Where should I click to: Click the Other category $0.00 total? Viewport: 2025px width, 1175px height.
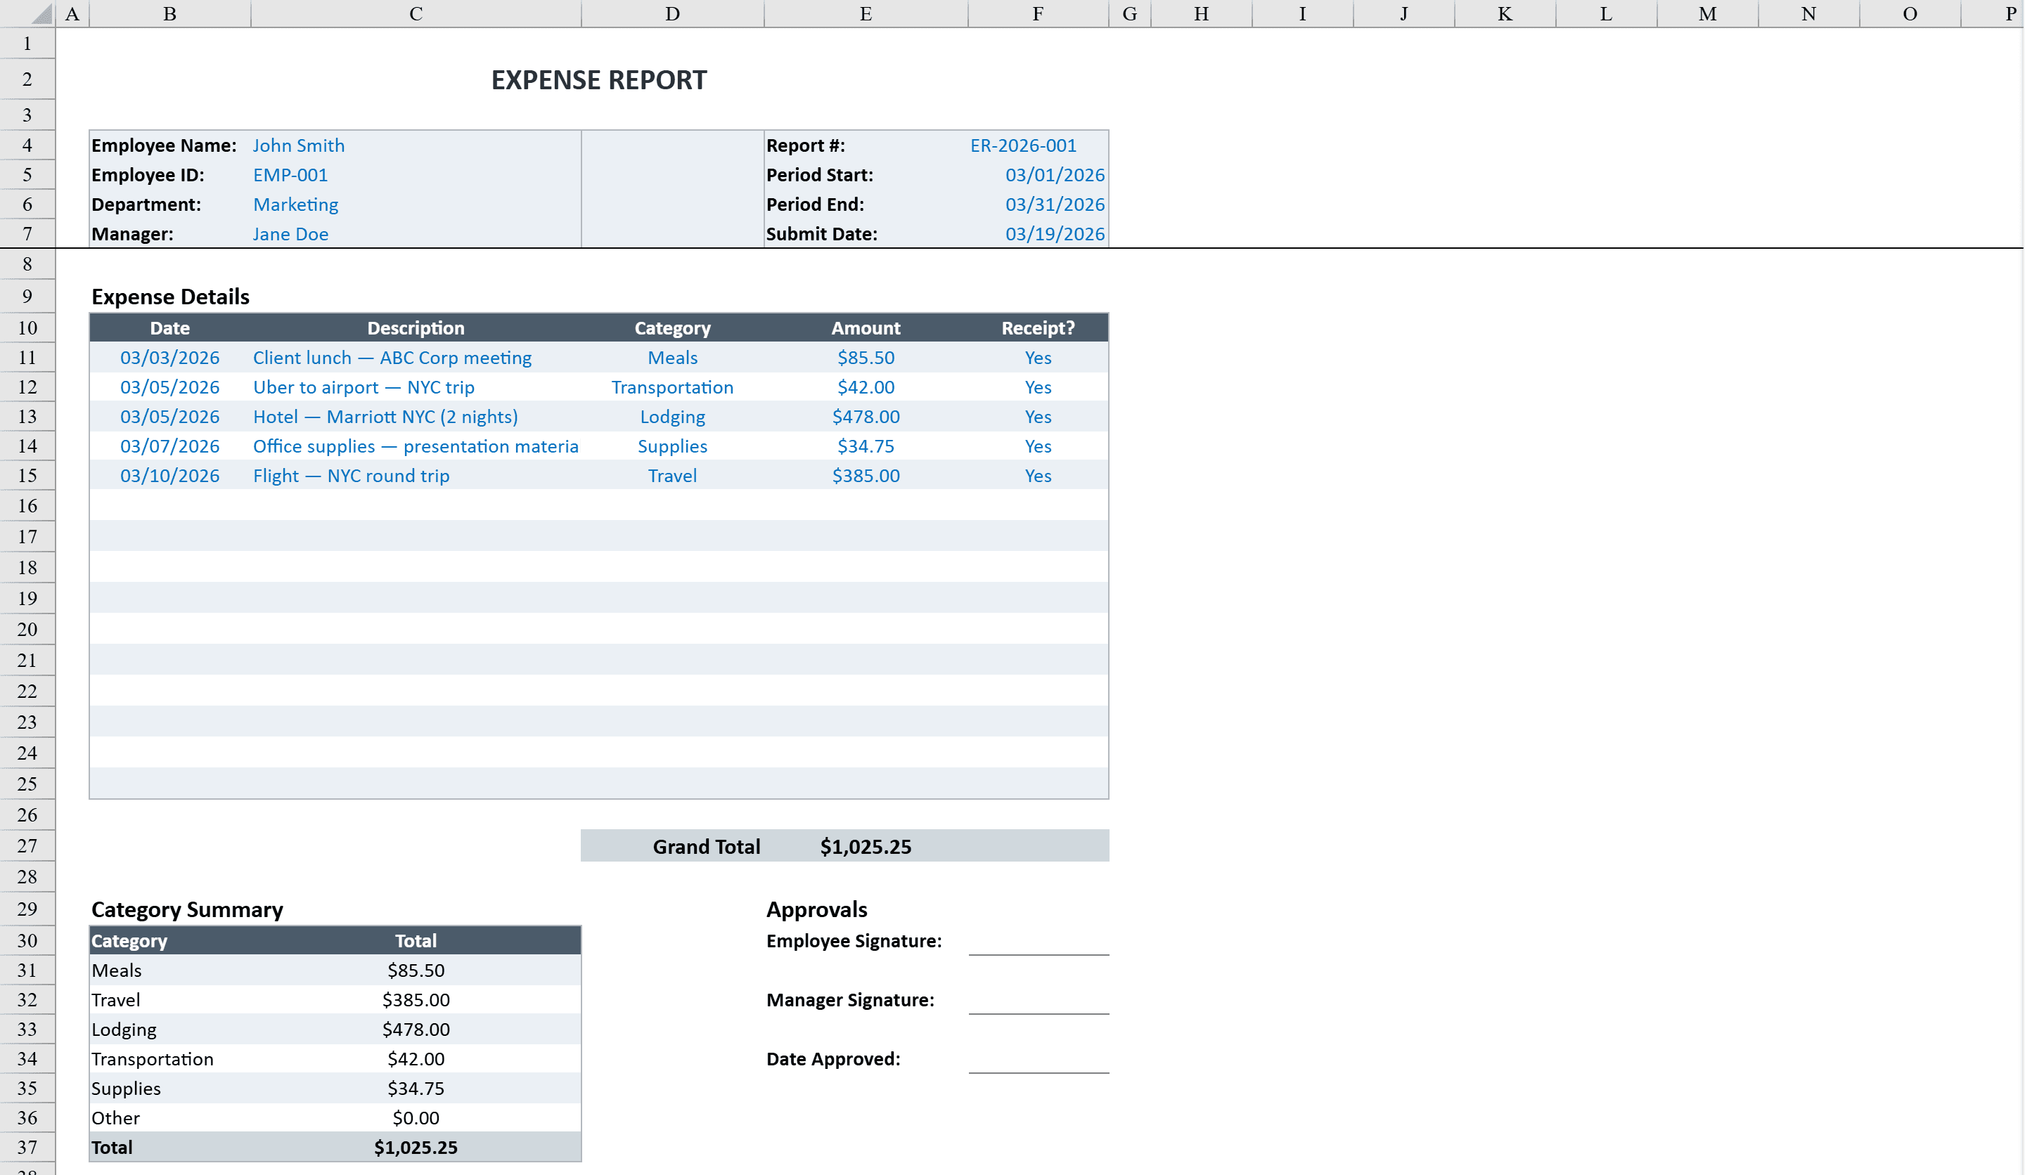tap(416, 1117)
